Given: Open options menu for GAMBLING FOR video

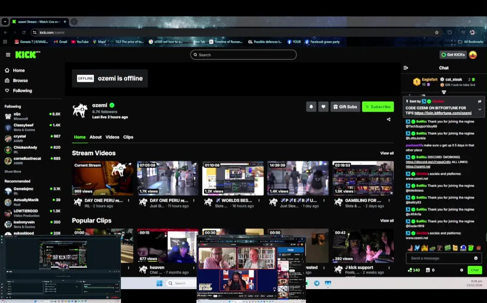Looking at the screenshot, I should point(389,201).
